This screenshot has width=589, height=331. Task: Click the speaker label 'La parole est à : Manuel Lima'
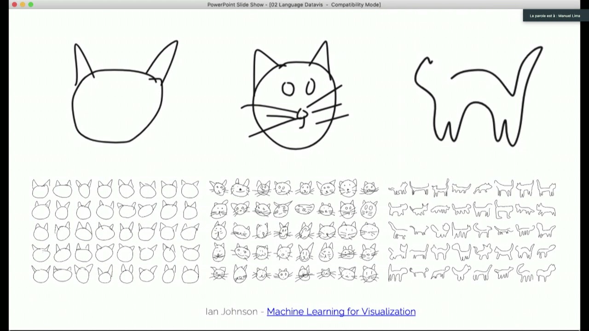(555, 16)
